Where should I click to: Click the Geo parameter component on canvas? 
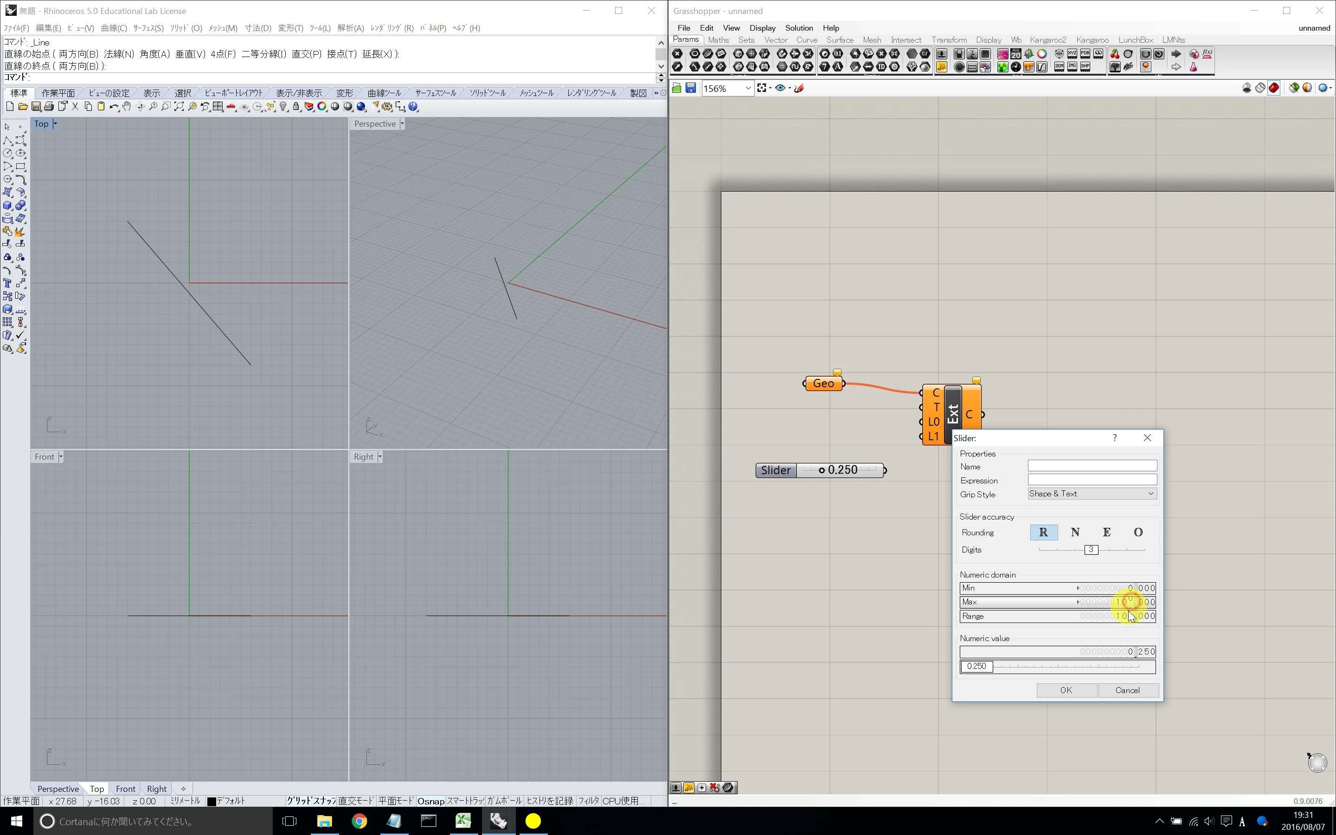(824, 383)
